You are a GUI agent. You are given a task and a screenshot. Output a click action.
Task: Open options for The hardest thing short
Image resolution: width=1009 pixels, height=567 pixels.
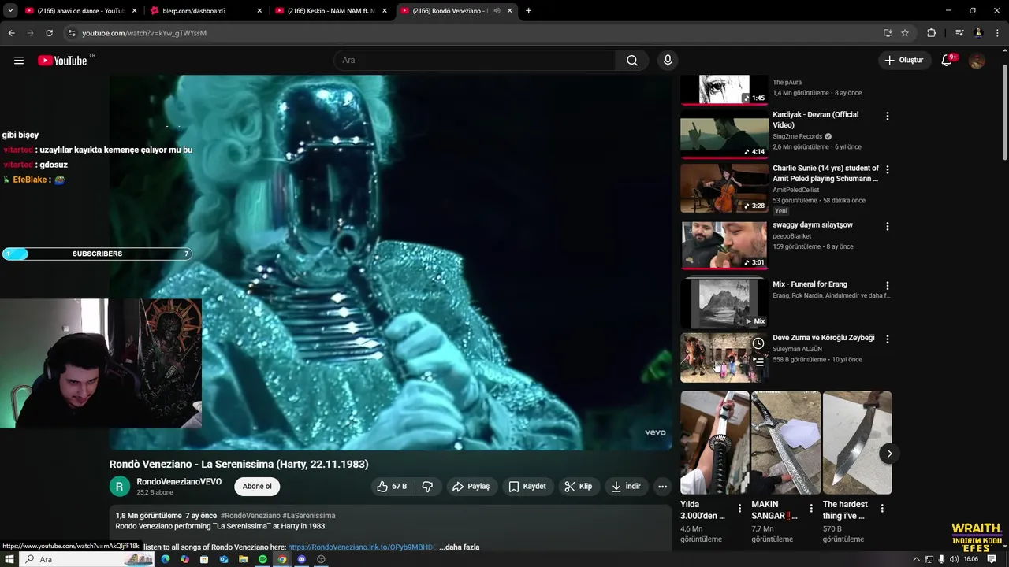point(882,509)
